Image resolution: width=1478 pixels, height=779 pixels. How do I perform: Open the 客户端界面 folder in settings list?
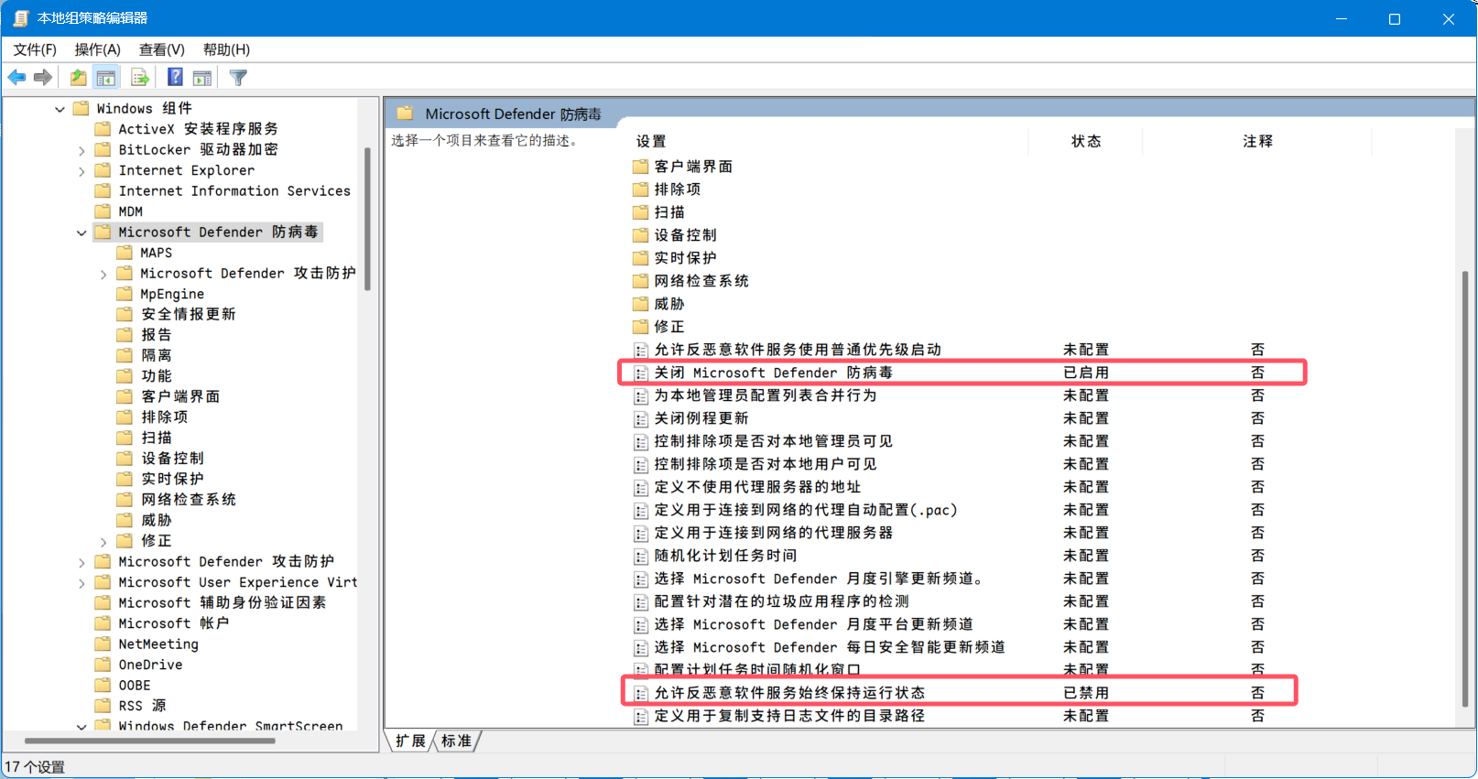coord(693,167)
